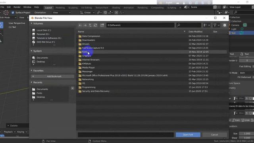
Task: Sort files by Date Modified column
Action: pos(195,32)
